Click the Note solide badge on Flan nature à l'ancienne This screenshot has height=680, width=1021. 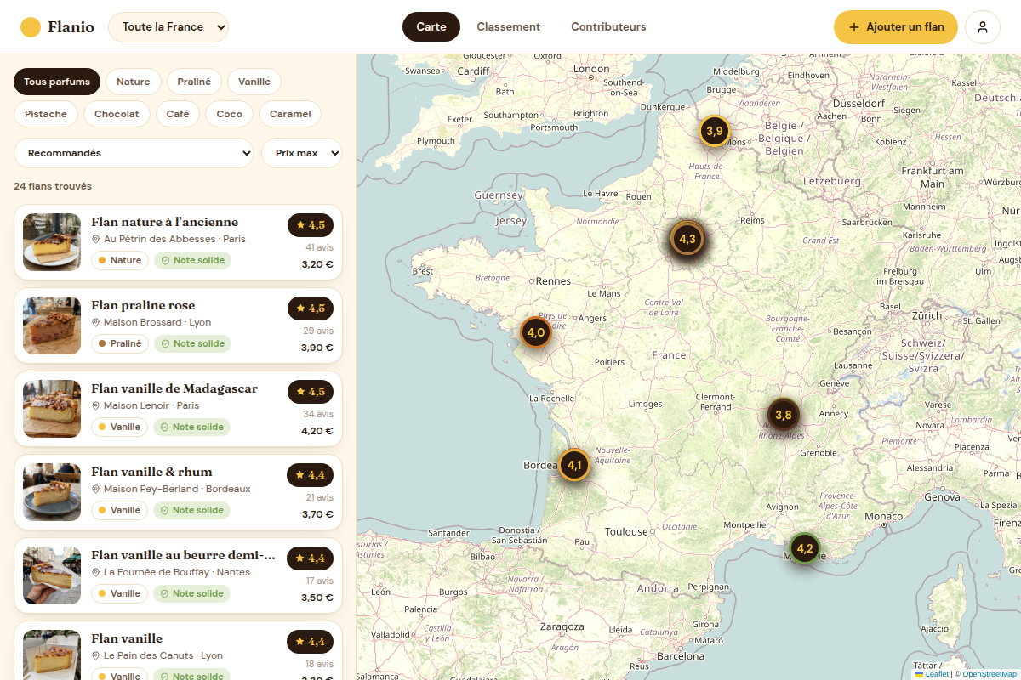pos(192,261)
